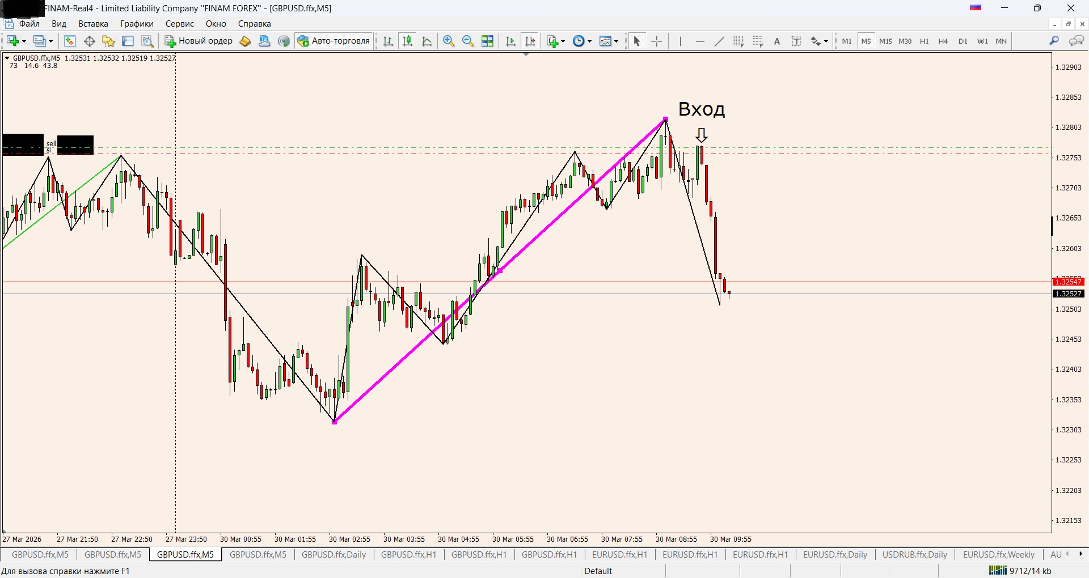Click the Новый ордер button

click(x=199, y=41)
